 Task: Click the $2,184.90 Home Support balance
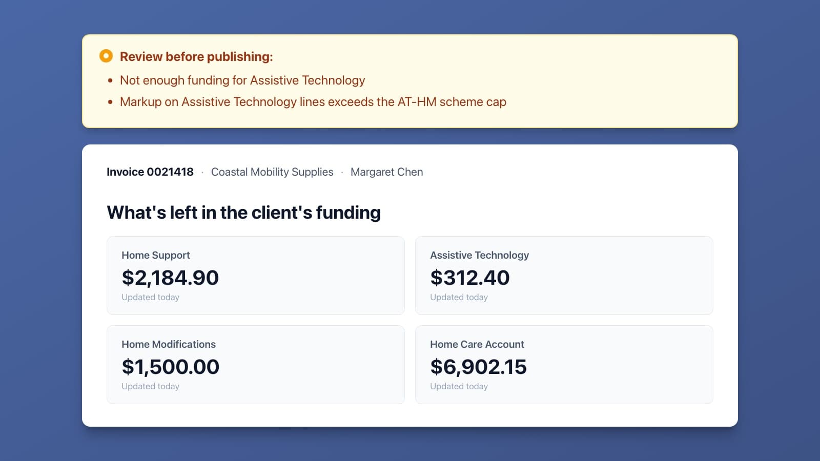[170, 278]
